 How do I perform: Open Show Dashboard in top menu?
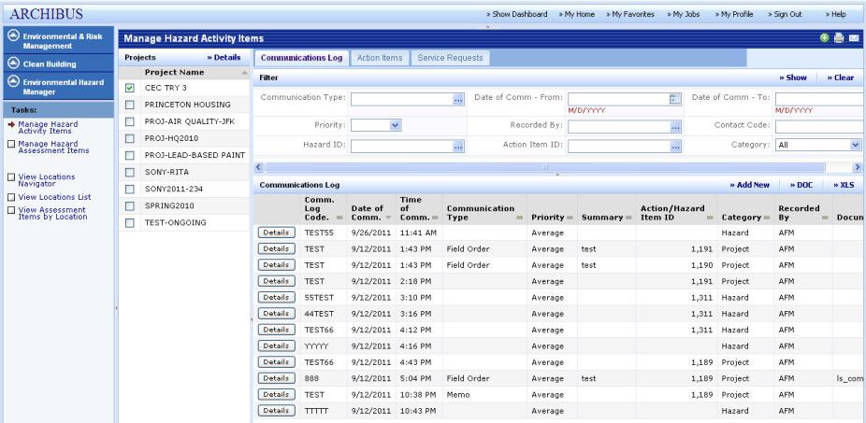coord(516,14)
